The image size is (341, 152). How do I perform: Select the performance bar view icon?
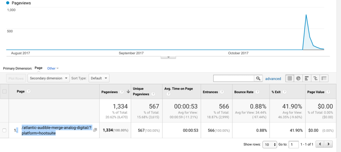[307, 78]
